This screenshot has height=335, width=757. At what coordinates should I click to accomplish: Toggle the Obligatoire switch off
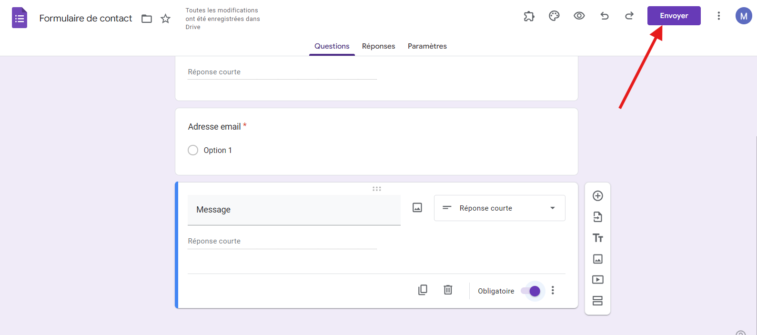(531, 291)
